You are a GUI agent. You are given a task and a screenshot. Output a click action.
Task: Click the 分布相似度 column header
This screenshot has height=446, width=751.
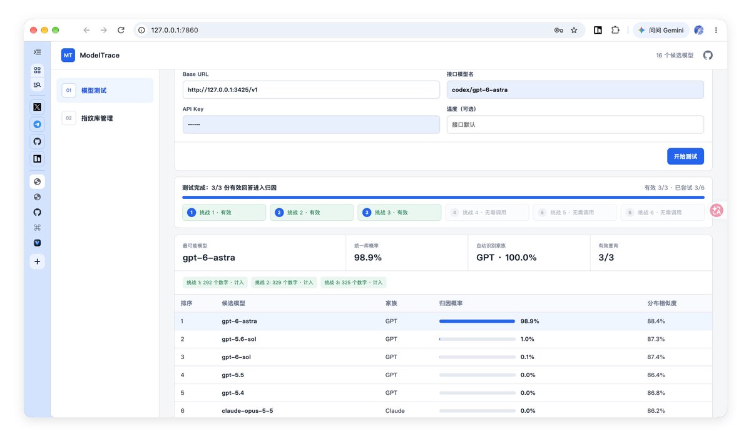[662, 303]
